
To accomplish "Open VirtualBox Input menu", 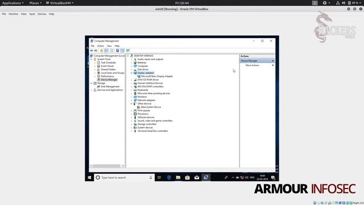I will click(32, 14).
